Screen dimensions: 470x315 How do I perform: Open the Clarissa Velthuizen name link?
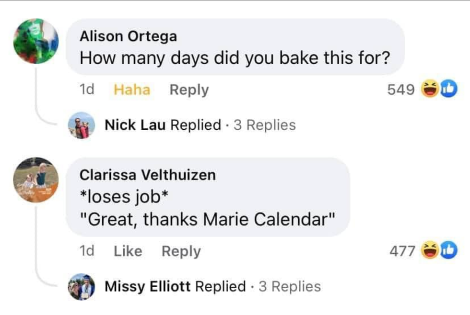click(x=147, y=175)
